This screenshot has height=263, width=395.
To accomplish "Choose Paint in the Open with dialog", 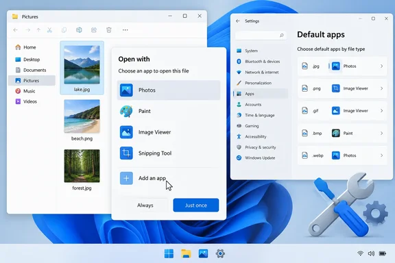I will click(169, 111).
